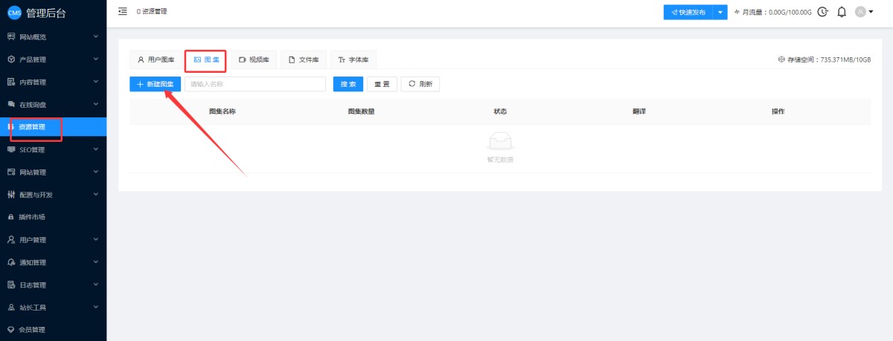Collapse the sidebar with the menu-fold icon
The image size is (893, 341).
[123, 11]
